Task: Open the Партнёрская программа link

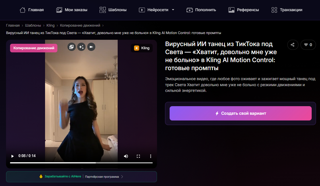Action: pyautogui.click(x=102, y=177)
